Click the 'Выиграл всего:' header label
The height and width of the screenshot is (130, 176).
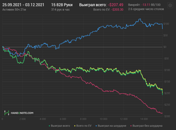[93, 5]
